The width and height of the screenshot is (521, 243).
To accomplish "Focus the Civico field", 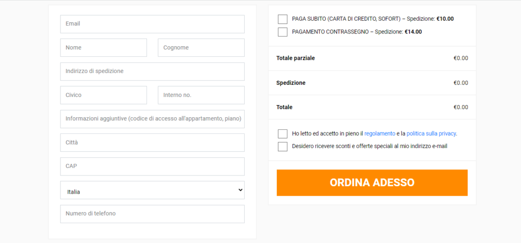I will click(x=103, y=95).
